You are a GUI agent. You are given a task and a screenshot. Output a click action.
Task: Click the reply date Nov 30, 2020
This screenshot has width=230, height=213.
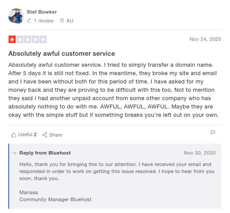[x=200, y=153]
